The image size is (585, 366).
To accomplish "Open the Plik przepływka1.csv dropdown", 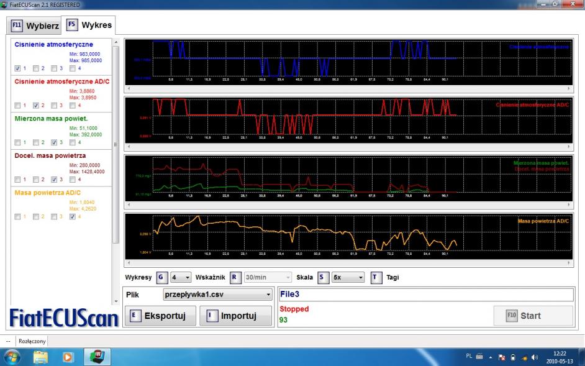I will point(218,295).
